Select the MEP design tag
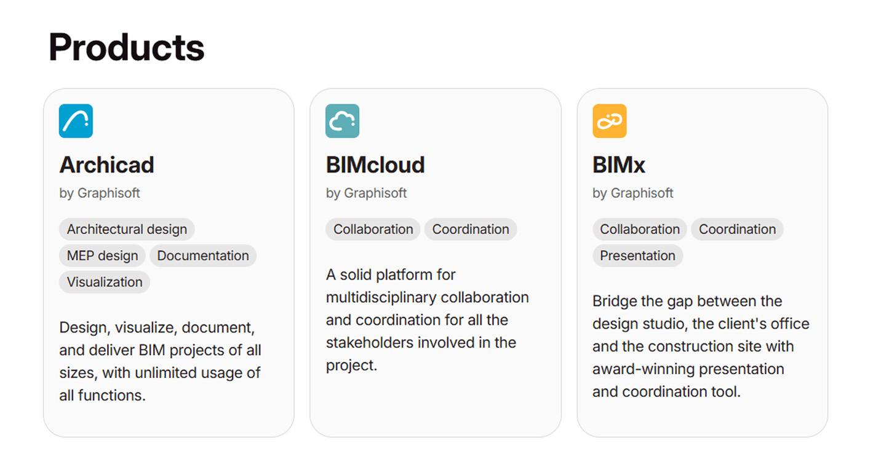This screenshot has width=873, height=462. tap(102, 256)
